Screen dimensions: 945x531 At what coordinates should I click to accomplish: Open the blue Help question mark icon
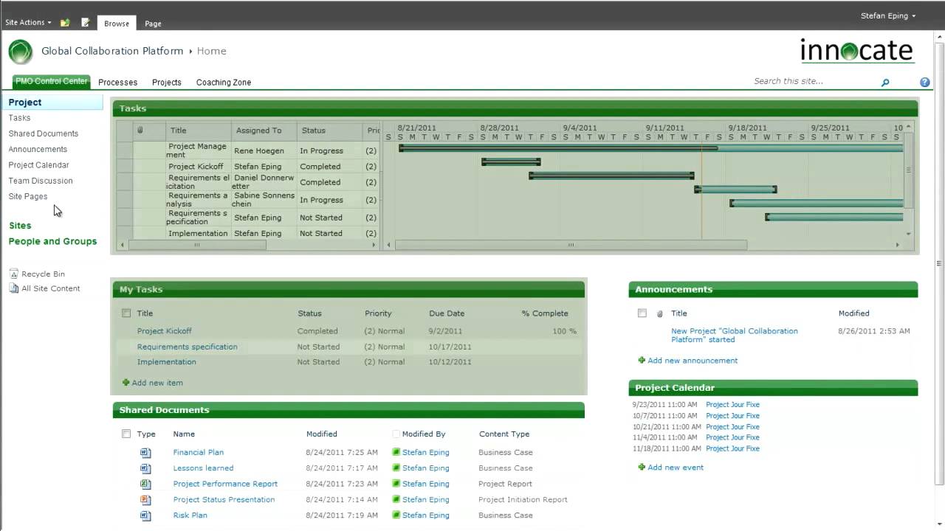[924, 83]
